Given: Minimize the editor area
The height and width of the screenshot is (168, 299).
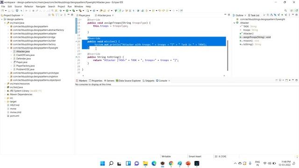Looking at the screenshot, I should [225, 14].
